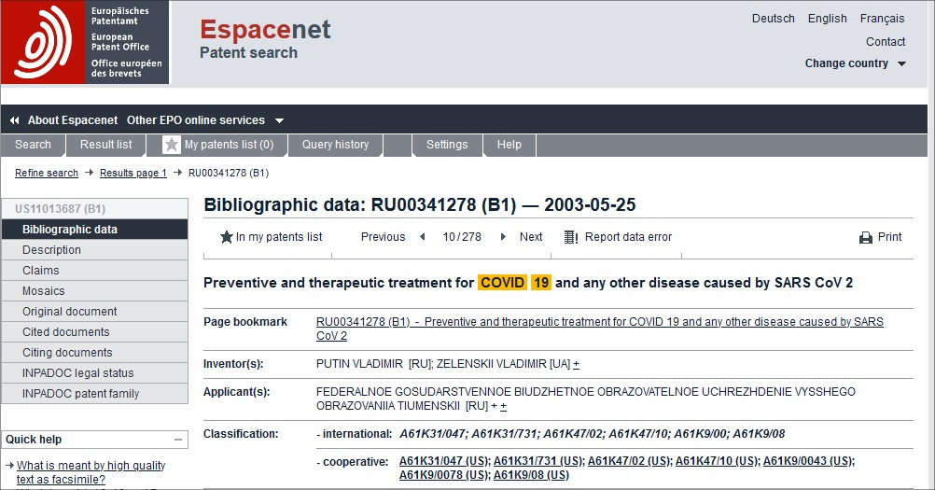Click the result counter 10/278
Screen dimensions: 935x490
[x=462, y=237]
